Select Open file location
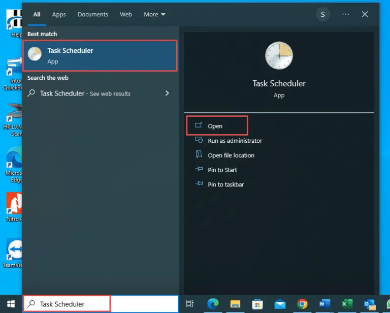 click(231, 155)
